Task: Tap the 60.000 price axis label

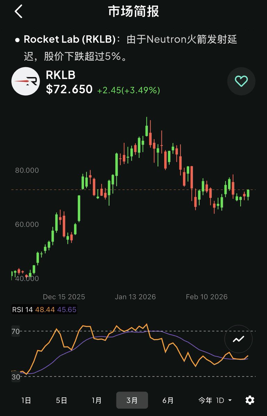Action: [x=27, y=224]
